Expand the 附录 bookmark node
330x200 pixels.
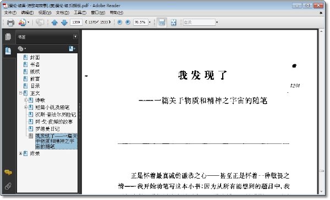pos(21,153)
